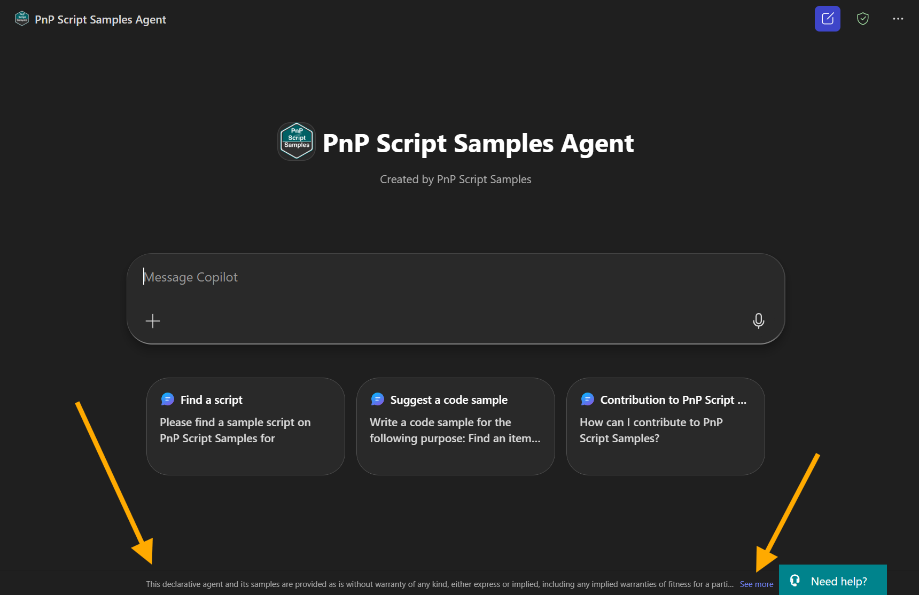Click the small PnP logo in header
The image size is (919, 595).
[x=22, y=19]
